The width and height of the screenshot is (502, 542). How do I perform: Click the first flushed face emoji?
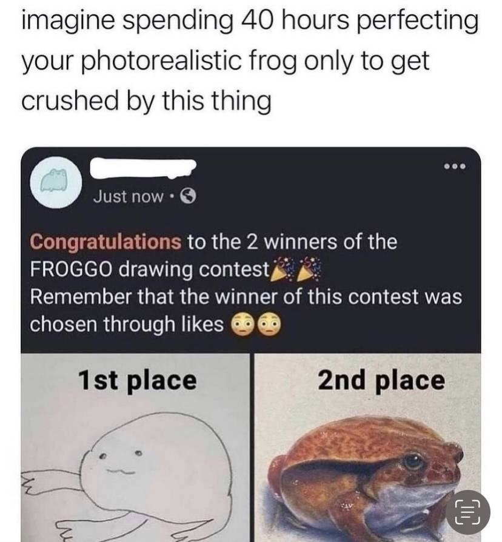[243, 325]
